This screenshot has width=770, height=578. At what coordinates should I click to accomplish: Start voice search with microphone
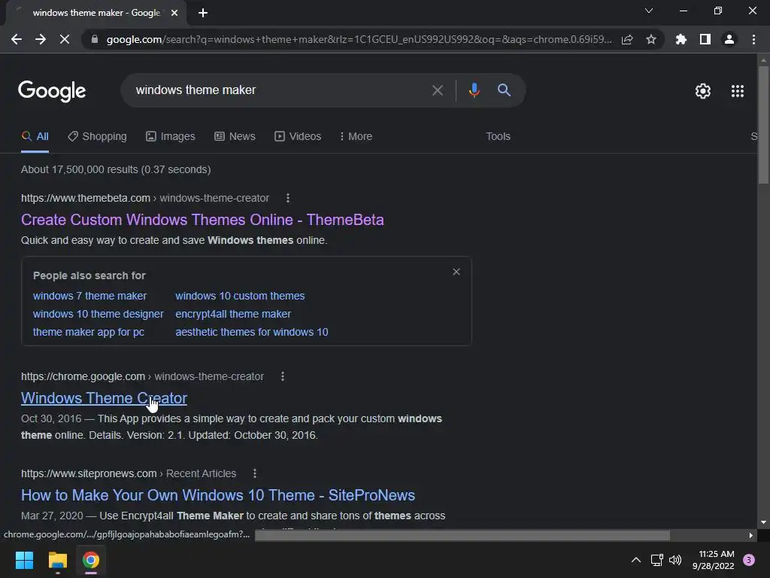[x=474, y=90]
